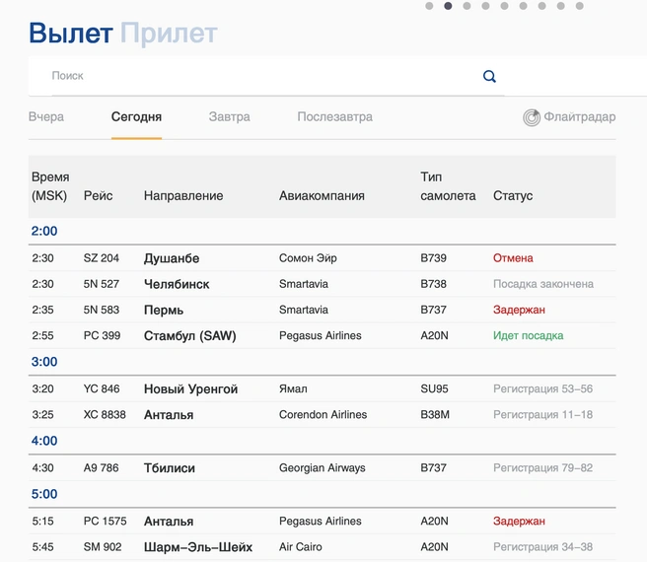This screenshot has width=647, height=562.
Task: Click the Corendon Airlines cell
Action: click(x=323, y=415)
